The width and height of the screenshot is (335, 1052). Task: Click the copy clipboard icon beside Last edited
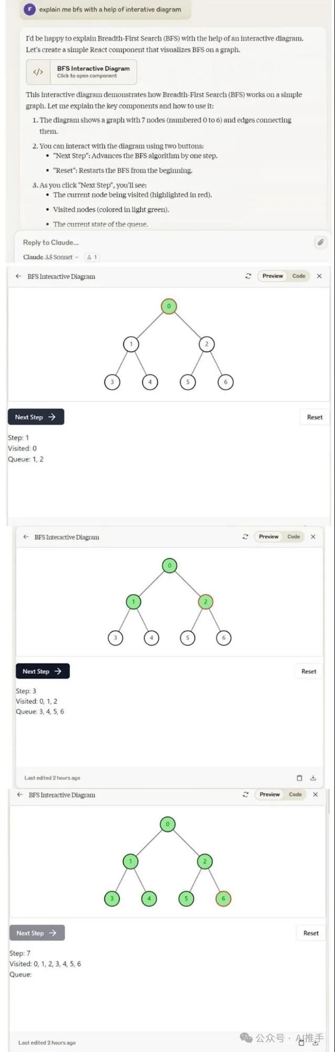coord(299,778)
